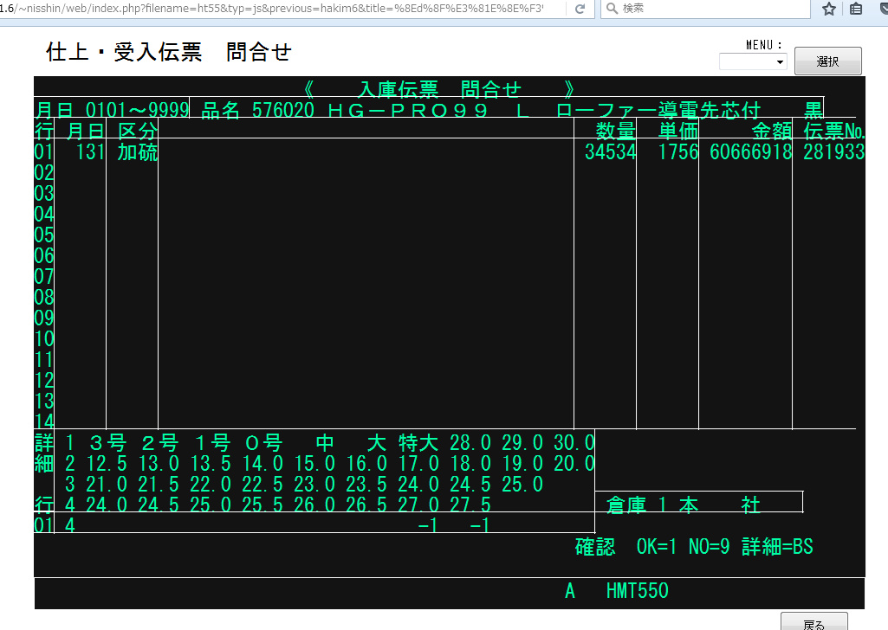
Task: Open the bookmarks list icon
Action: [856, 9]
